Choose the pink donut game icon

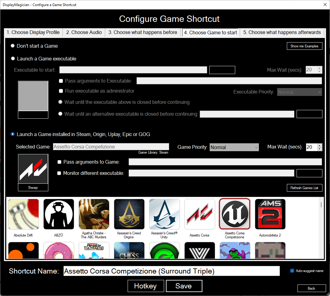[x=59, y=250]
